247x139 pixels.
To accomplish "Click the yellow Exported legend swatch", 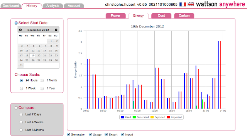I will (152, 117).
